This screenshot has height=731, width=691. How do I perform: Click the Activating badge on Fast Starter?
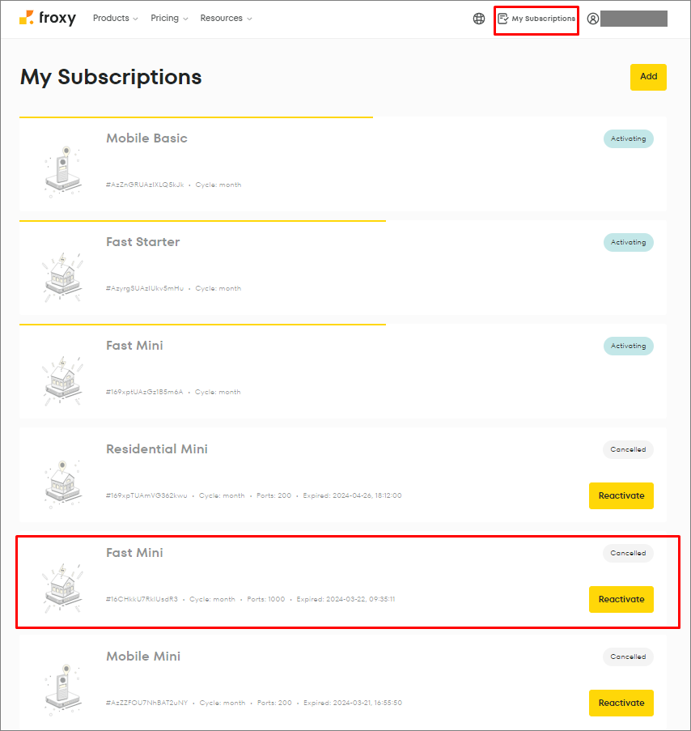[x=629, y=242]
